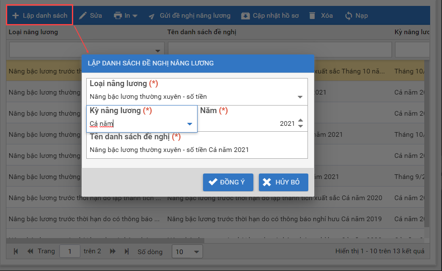This screenshot has height=271, width=442.
Task: Click the Sửa pencil edit button
Action: (x=91, y=16)
